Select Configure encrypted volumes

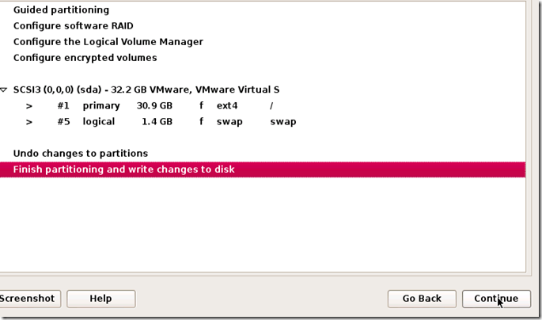[85, 58]
